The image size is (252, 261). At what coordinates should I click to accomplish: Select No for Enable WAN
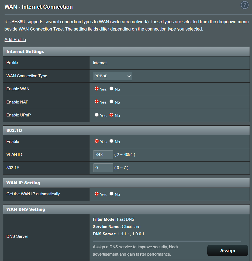pyautogui.click(x=112, y=89)
